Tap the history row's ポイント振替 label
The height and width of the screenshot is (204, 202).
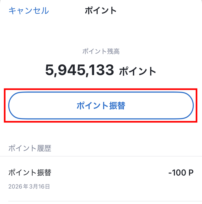[x=30, y=172]
